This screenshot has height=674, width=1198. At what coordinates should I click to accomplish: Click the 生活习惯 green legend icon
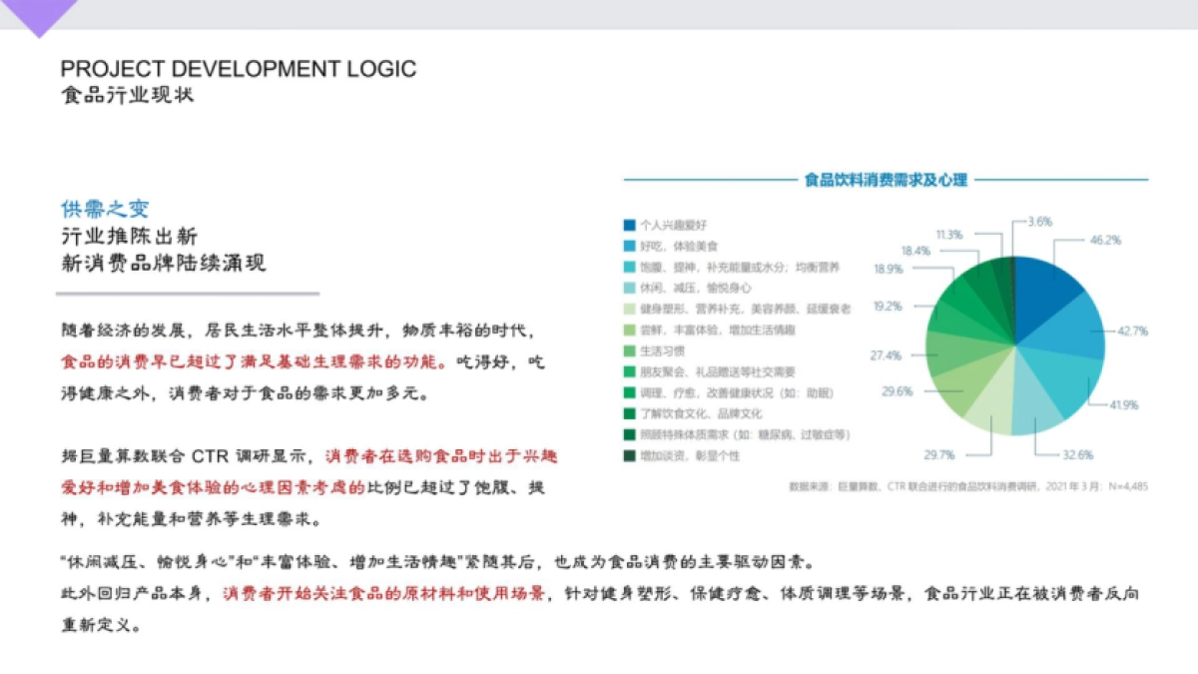tap(628, 350)
